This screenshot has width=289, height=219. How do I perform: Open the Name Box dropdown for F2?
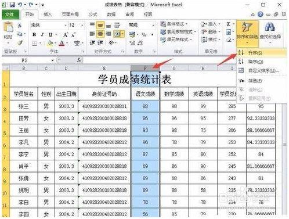tap(52, 60)
